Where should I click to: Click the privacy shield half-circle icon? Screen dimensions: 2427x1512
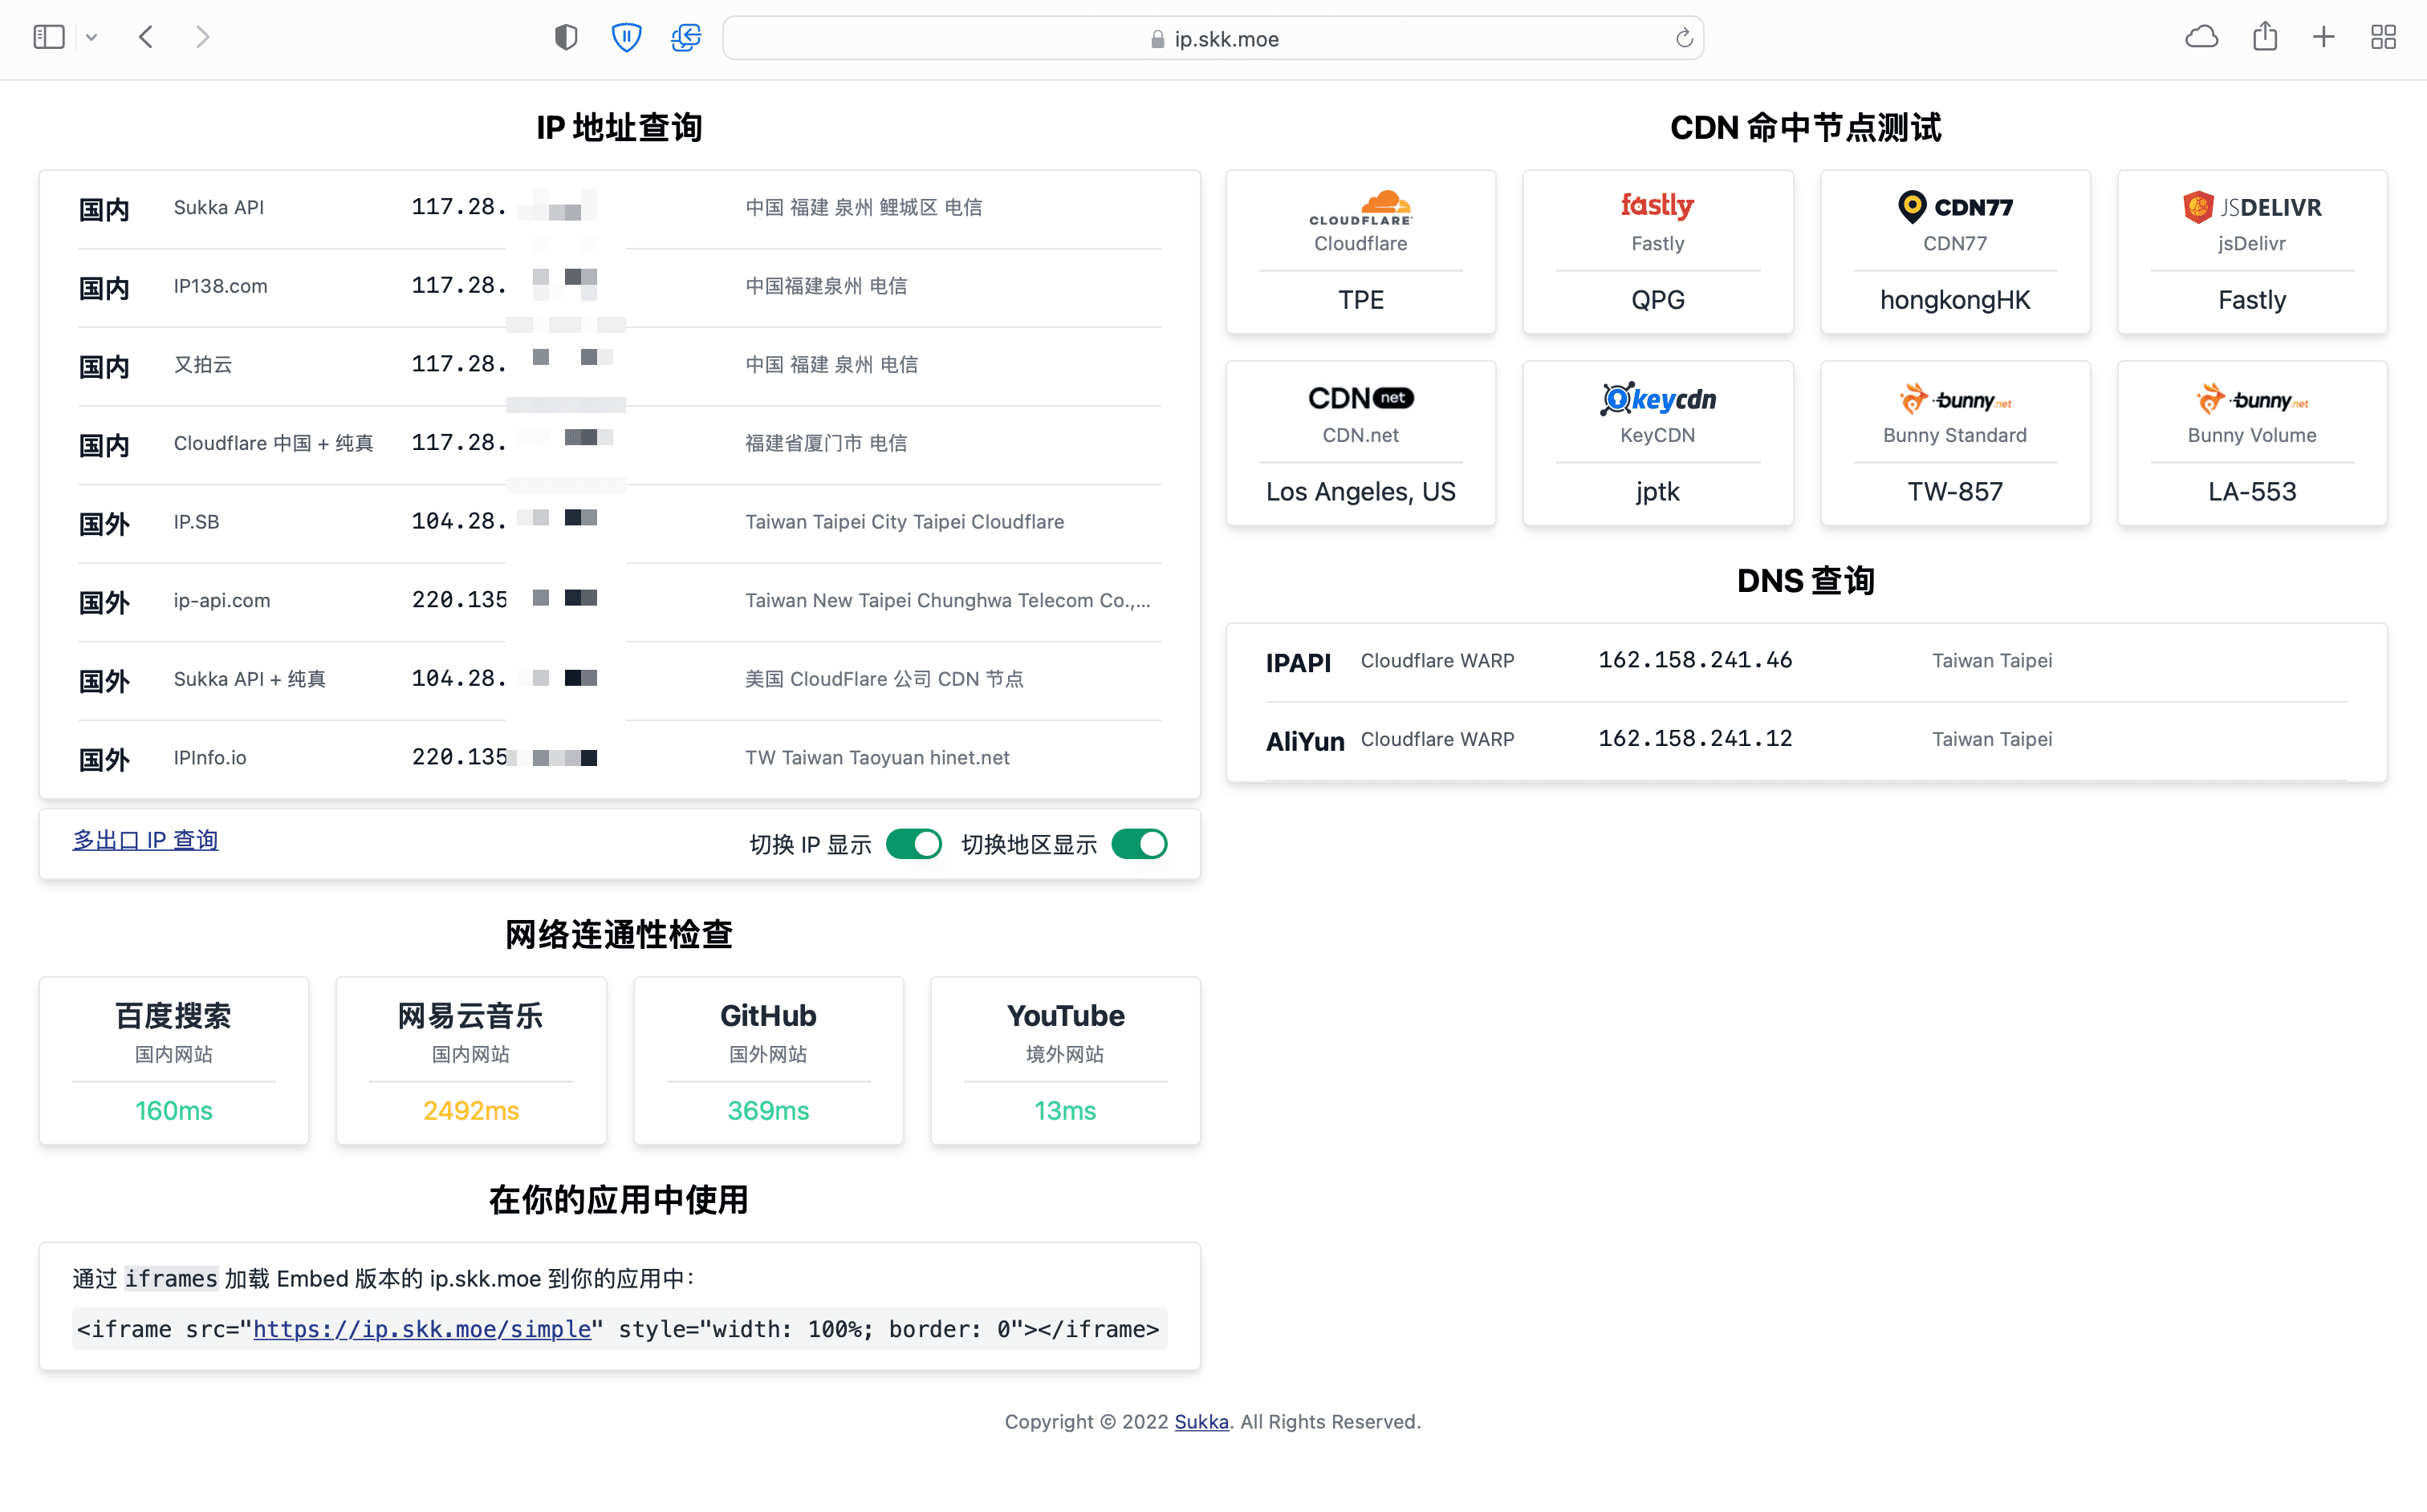tap(567, 38)
